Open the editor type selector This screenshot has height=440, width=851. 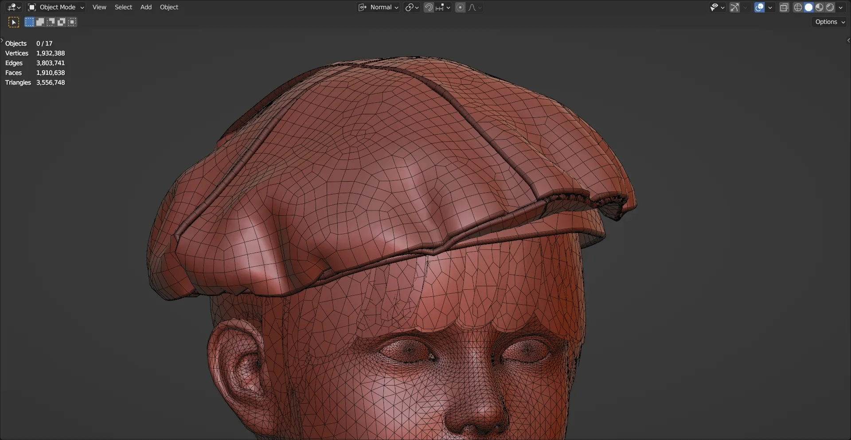click(x=14, y=7)
